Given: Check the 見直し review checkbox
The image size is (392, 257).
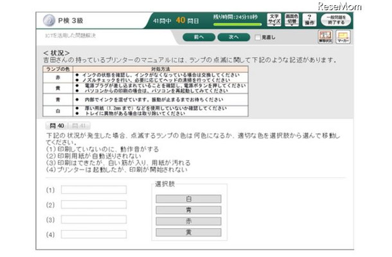Looking at the screenshot, I should point(258,37).
